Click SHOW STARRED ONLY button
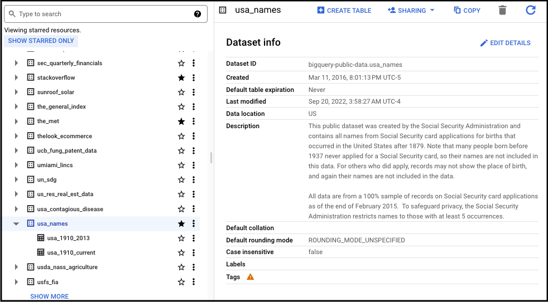 [41, 41]
